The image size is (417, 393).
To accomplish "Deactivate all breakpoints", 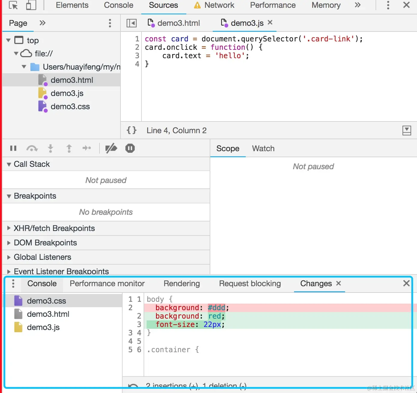I will (111, 148).
